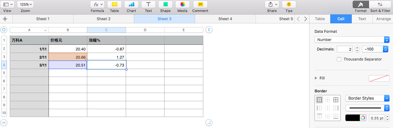Open the Shape picker
This screenshot has height=128, width=393.
165,4
